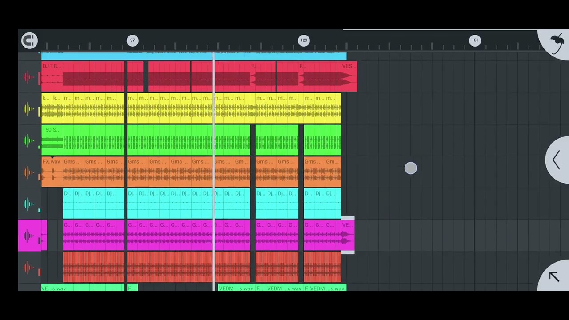
Task: Select the yellow audio track icon
Action: click(x=29, y=109)
